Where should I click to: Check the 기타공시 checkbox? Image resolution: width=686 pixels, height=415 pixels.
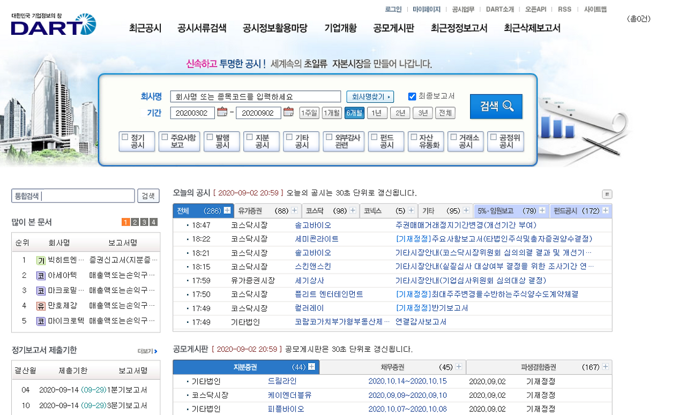click(x=289, y=137)
